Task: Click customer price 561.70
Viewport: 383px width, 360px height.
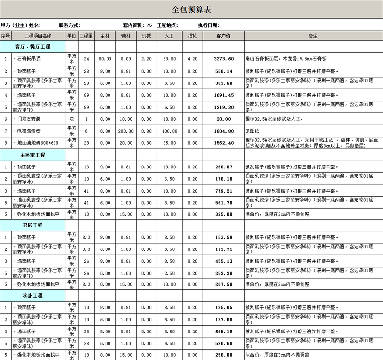Action: tap(223, 203)
